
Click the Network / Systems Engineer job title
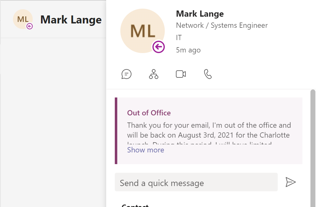222,25
